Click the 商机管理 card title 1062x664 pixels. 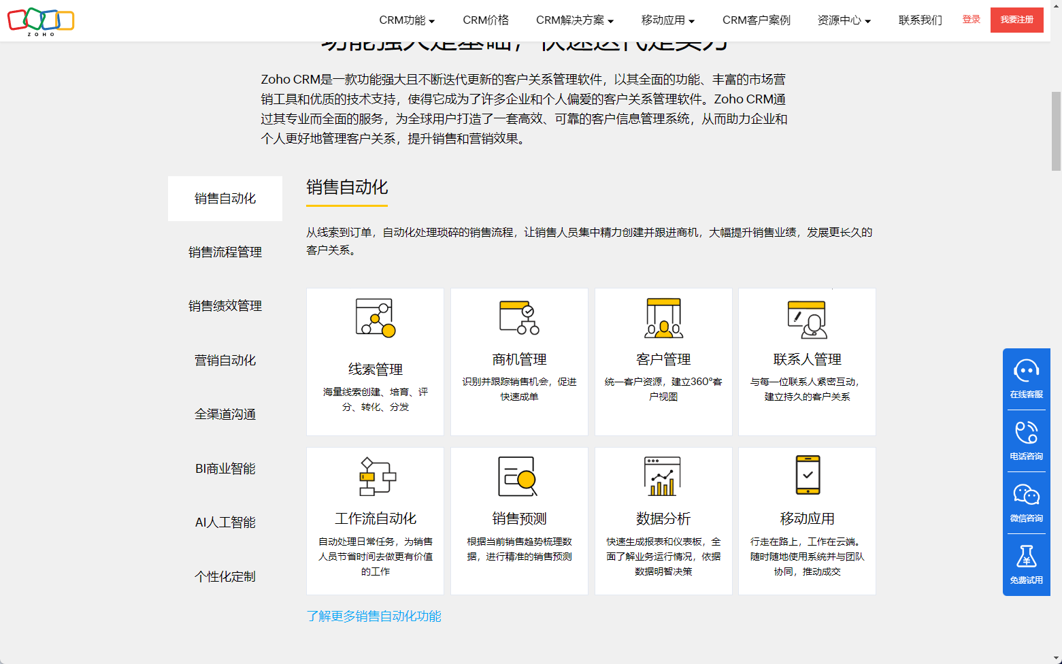(519, 359)
